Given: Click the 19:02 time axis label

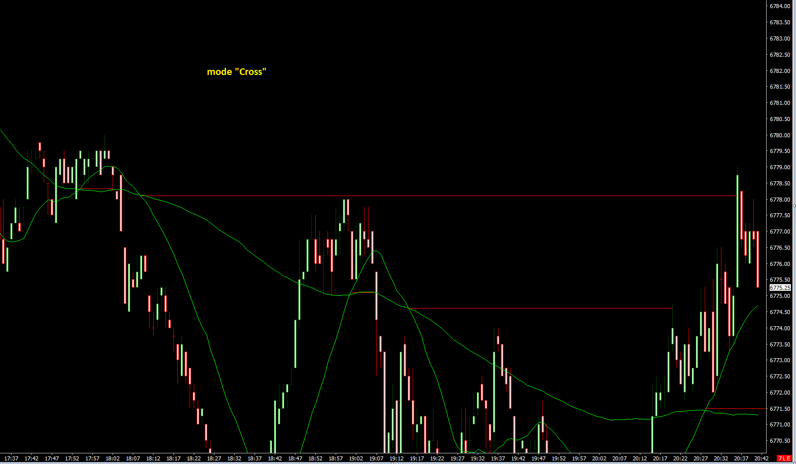Looking at the screenshot, I should (356, 458).
